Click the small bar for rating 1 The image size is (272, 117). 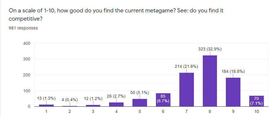(x=46, y=106)
